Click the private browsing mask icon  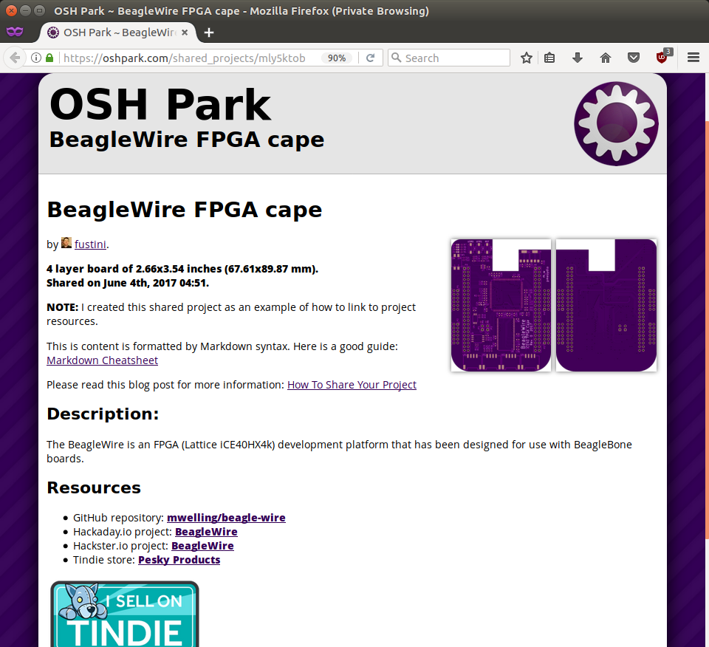click(x=15, y=32)
